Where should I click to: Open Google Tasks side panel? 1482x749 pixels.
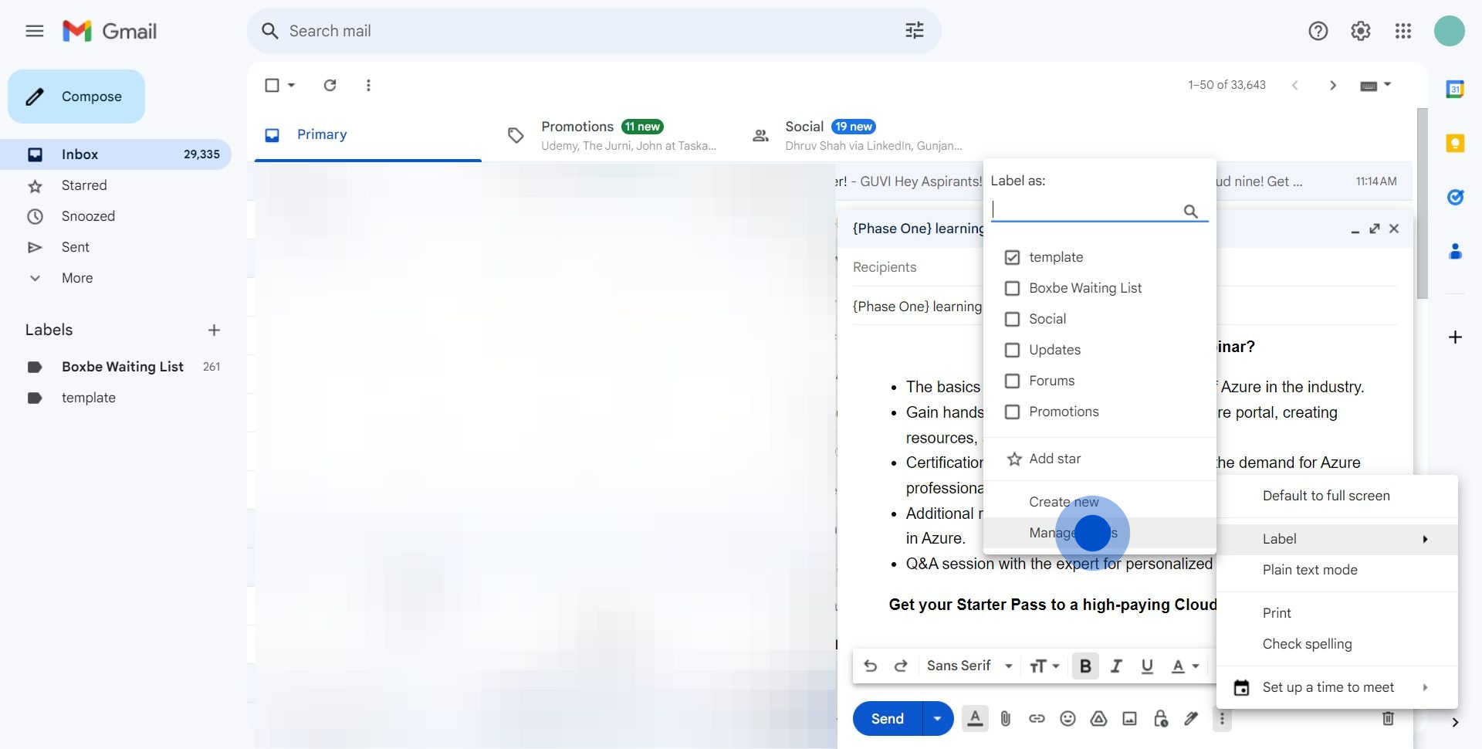[1455, 198]
